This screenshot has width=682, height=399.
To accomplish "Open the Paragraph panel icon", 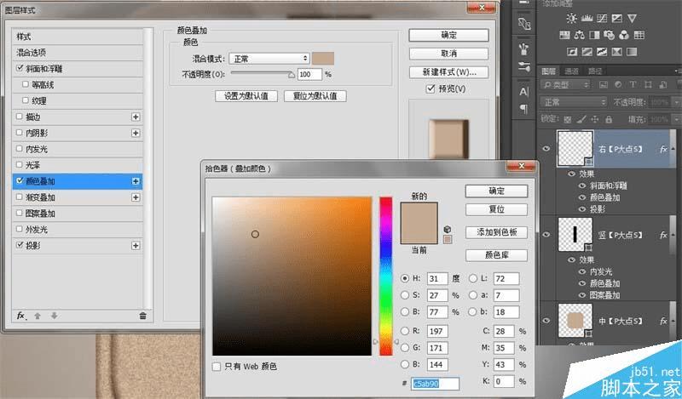I will (x=524, y=109).
